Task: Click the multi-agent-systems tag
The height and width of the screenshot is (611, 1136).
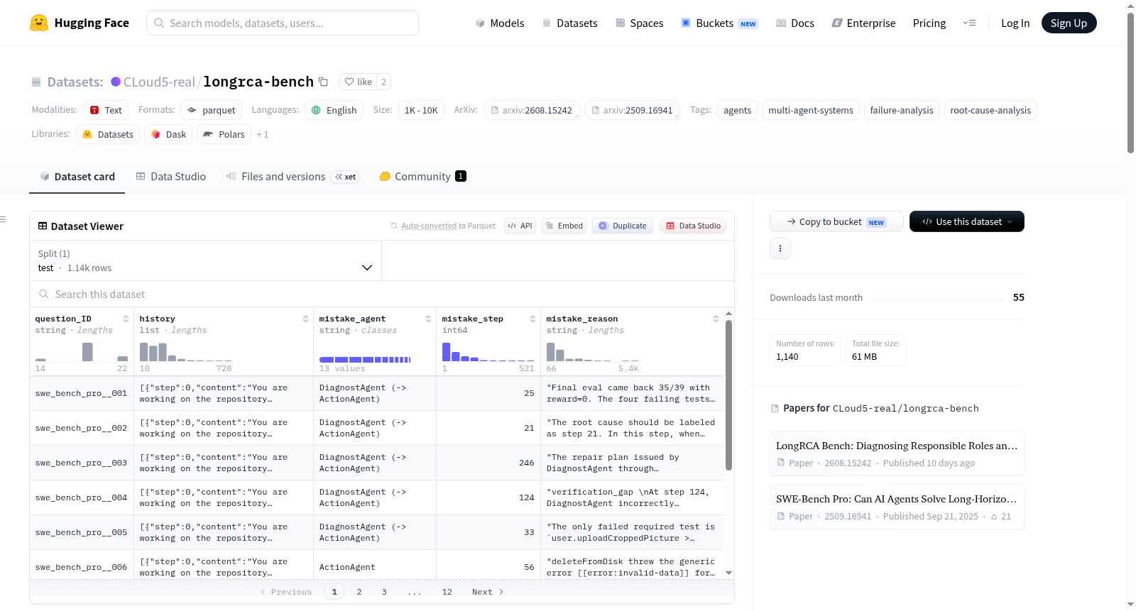Action: coord(811,110)
